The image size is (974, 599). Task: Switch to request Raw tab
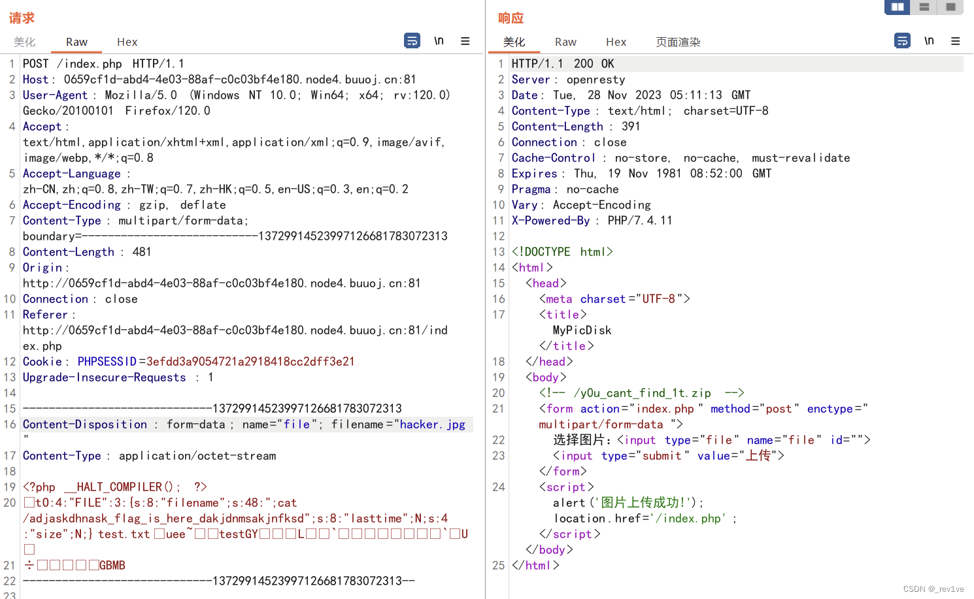tap(76, 42)
